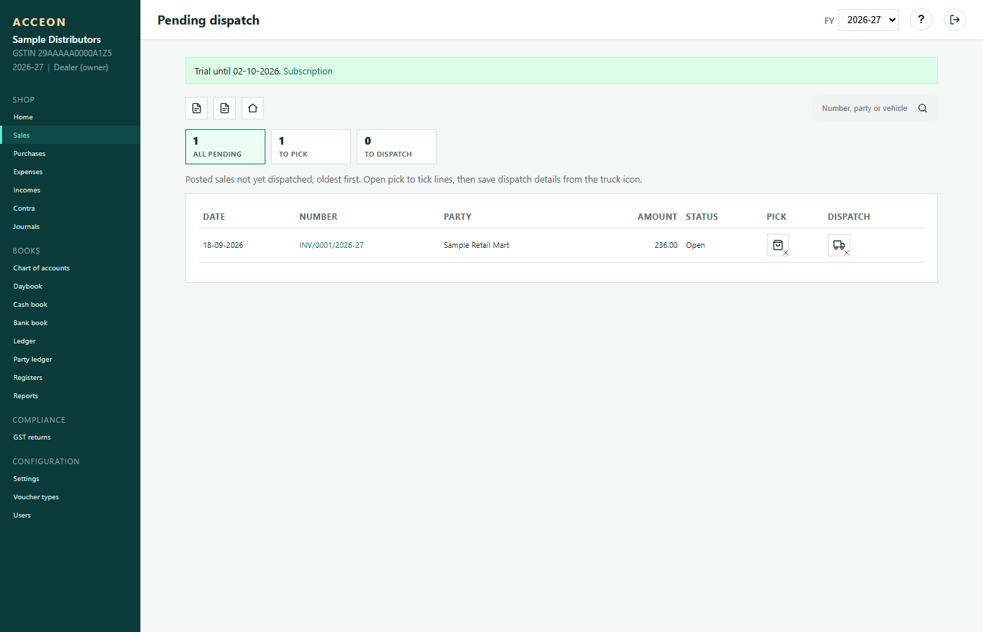Click the search magnifier icon
The image size is (983, 632).
[923, 108]
